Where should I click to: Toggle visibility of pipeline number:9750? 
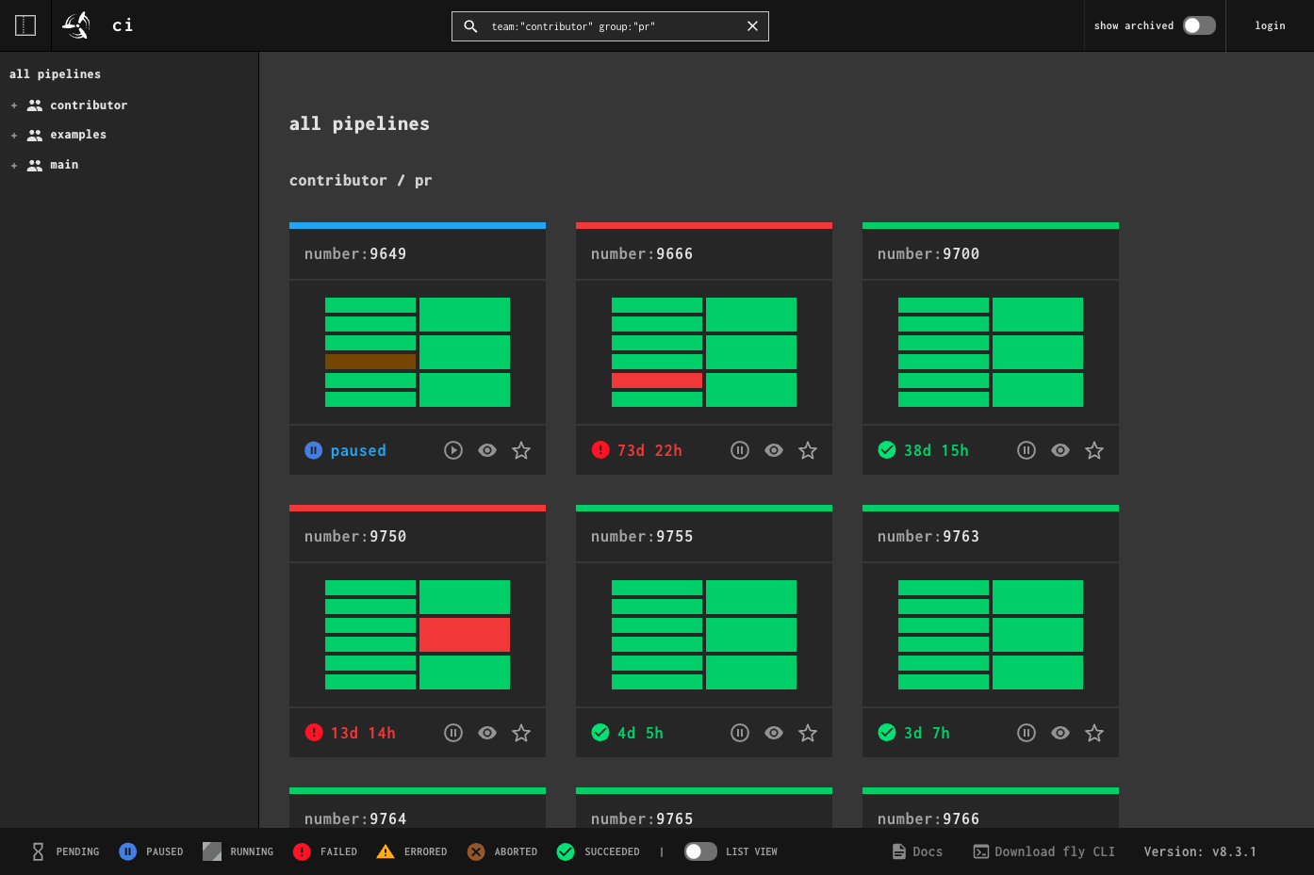[x=487, y=733]
